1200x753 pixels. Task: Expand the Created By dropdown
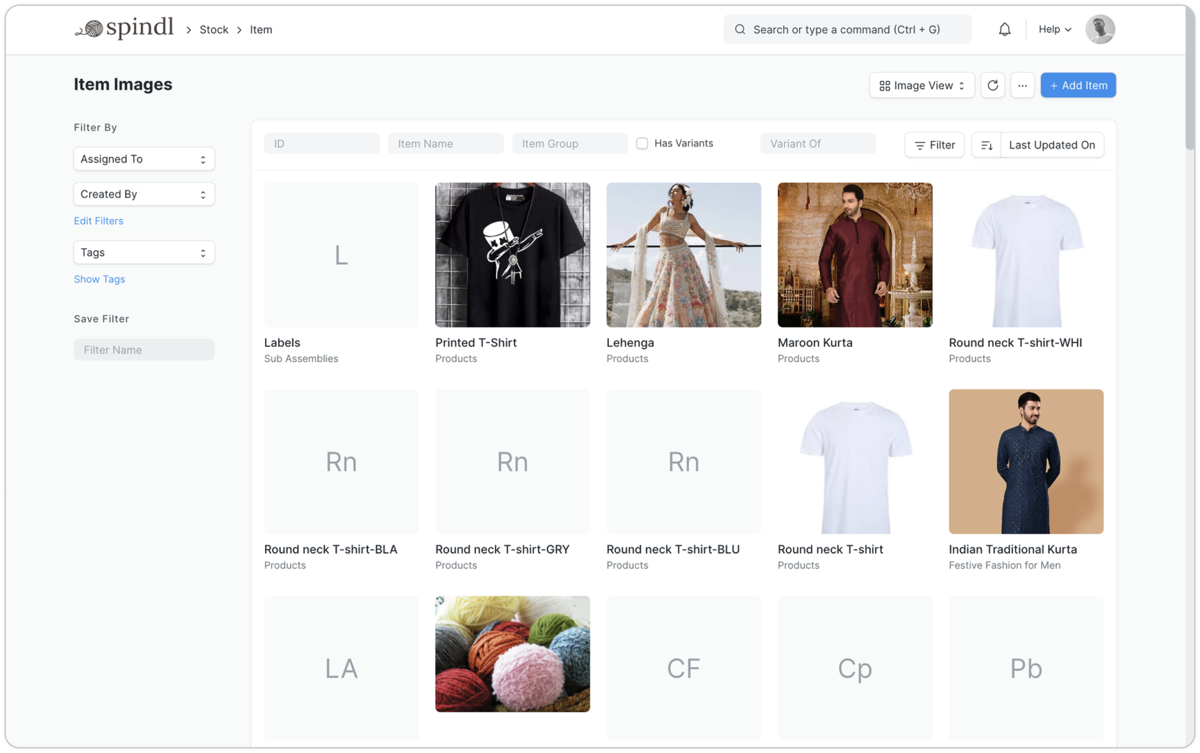click(144, 194)
